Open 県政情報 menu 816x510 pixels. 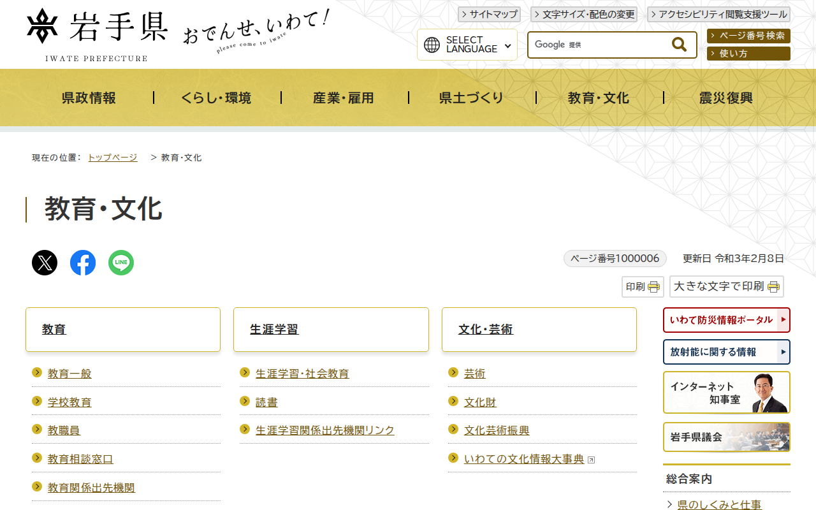coord(89,98)
